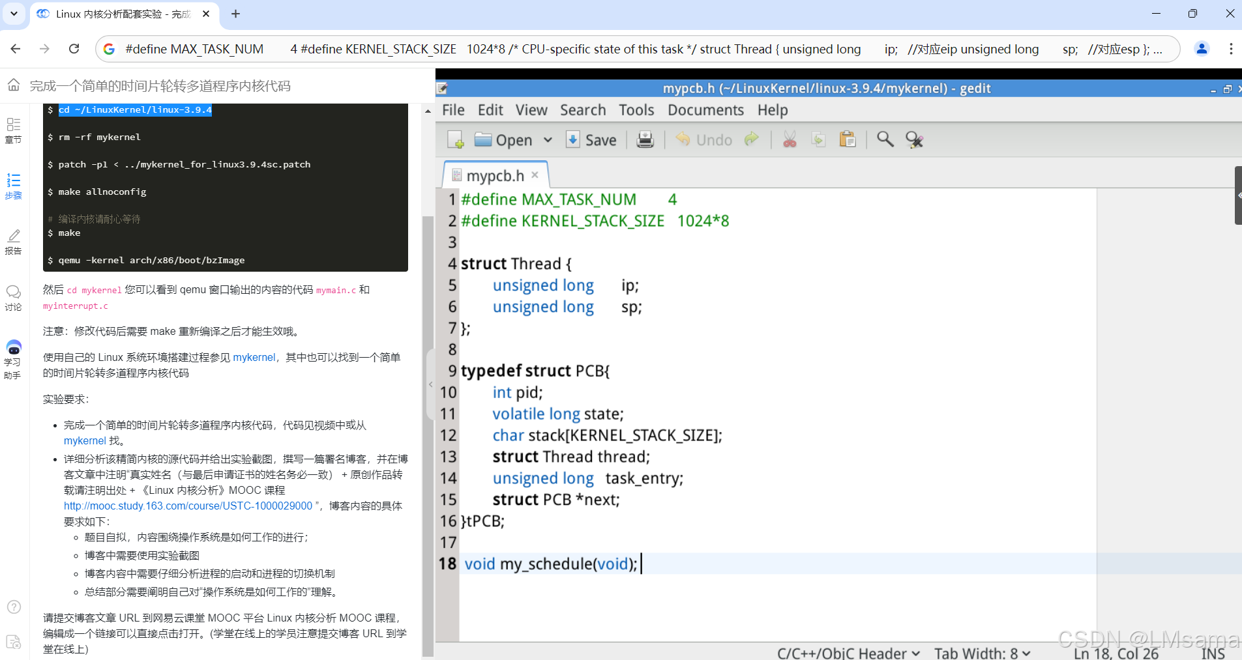Open the gedit Help menu
Image resolution: width=1242 pixels, height=660 pixels.
(x=773, y=110)
